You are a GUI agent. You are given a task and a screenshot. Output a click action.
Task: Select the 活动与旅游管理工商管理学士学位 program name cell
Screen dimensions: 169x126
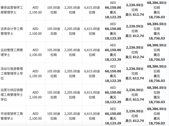[x=13, y=74]
